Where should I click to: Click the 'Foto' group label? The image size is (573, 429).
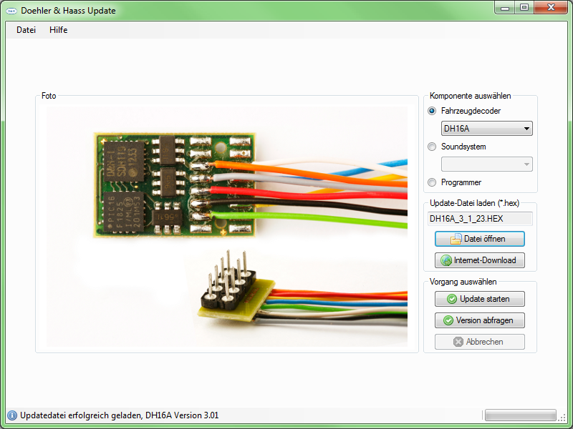[x=49, y=96]
